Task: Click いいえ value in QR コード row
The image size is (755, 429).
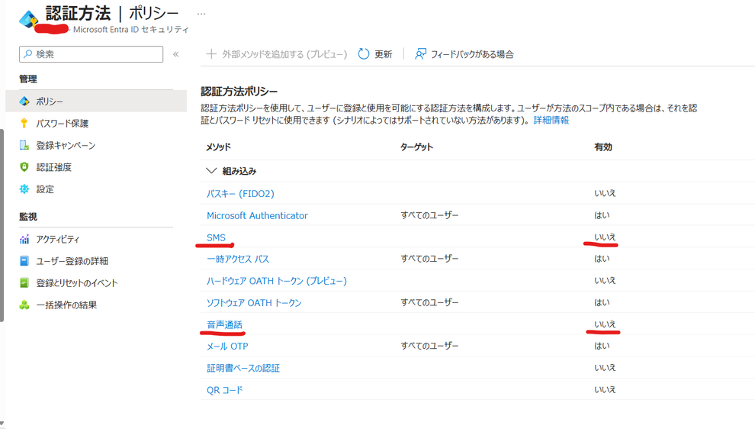Action: tap(605, 389)
